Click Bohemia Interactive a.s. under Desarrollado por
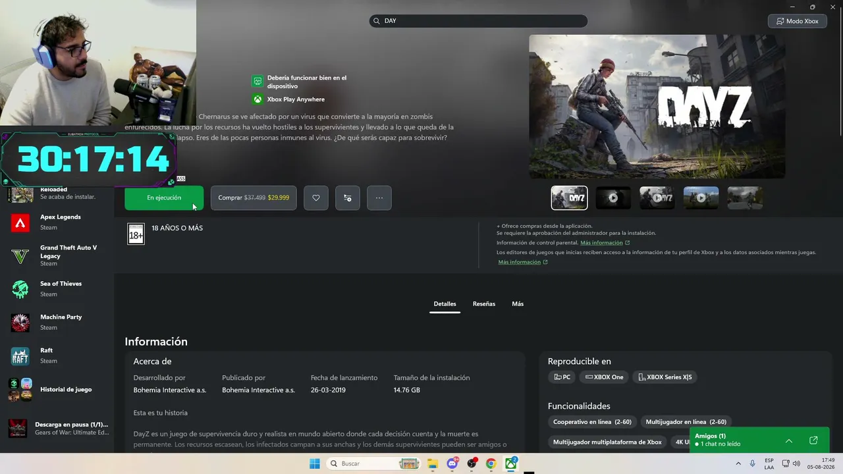 coord(170,390)
